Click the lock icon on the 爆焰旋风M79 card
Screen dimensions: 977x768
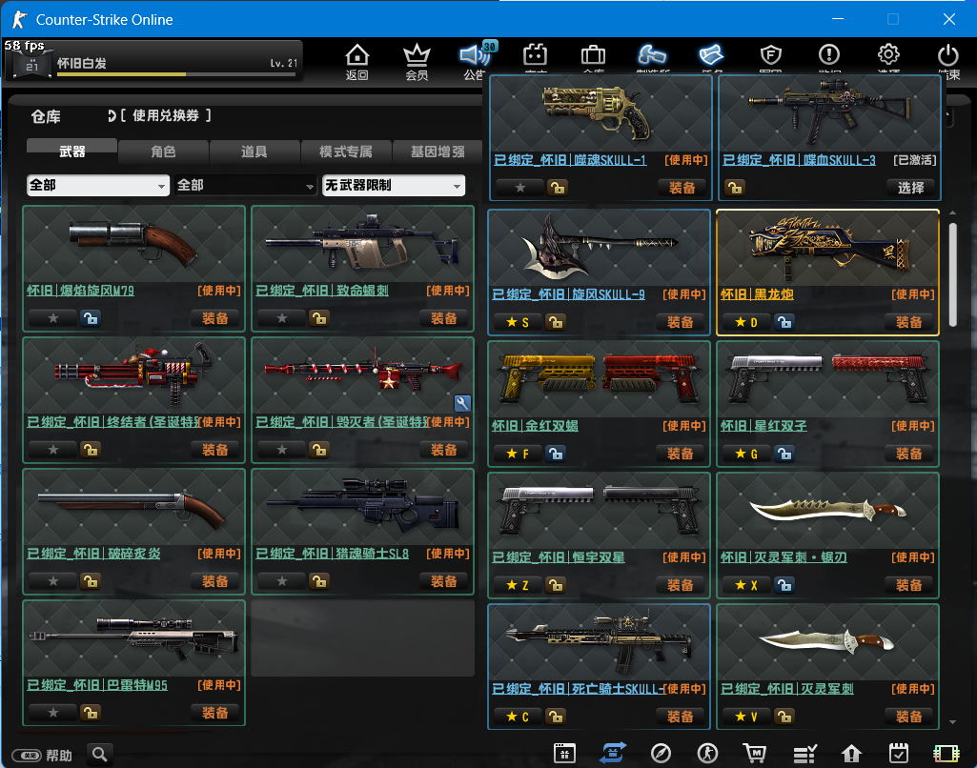click(91, 319)
